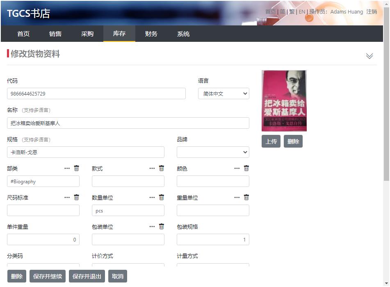Click the 注销 logout link
This screenshot has width=390, height=287.
pos(372,11)
